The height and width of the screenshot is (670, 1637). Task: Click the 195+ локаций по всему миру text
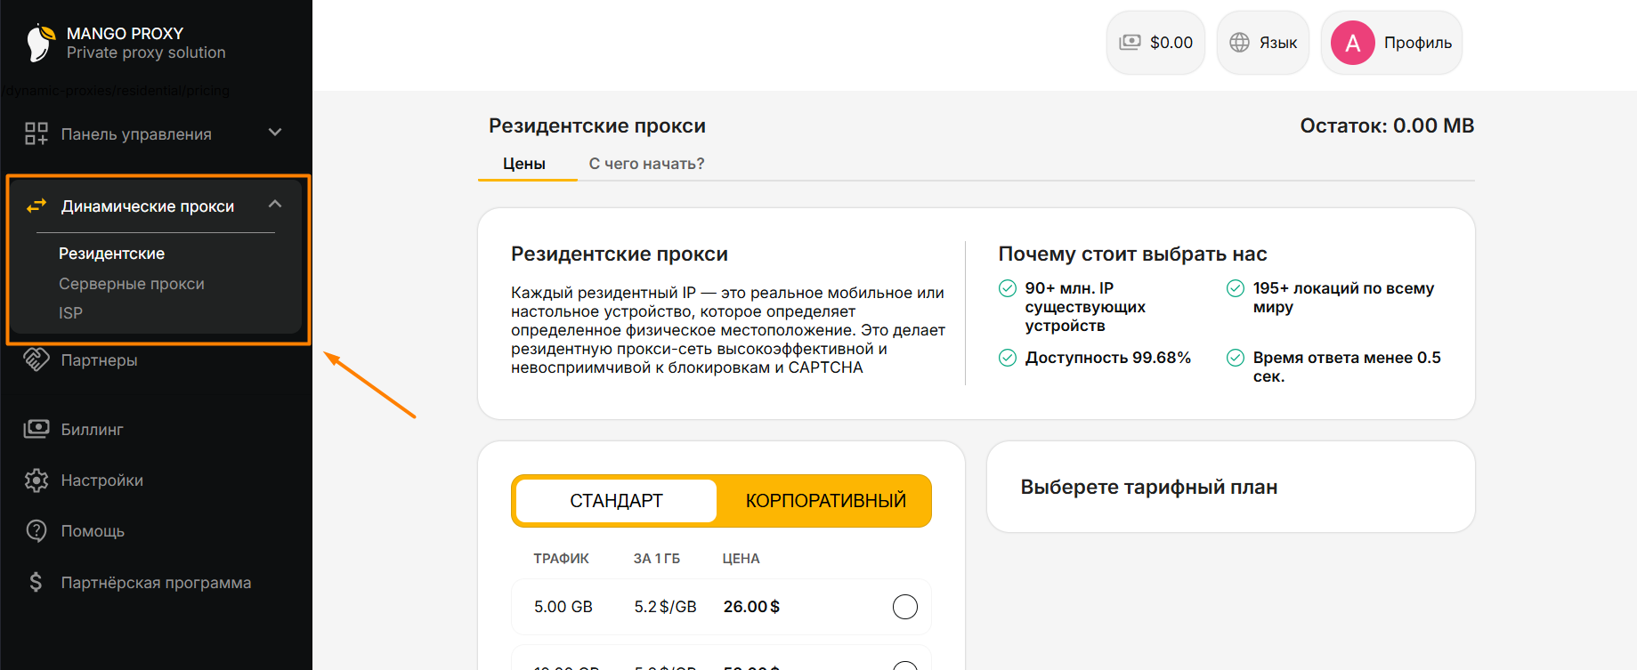coord(1343,297)
